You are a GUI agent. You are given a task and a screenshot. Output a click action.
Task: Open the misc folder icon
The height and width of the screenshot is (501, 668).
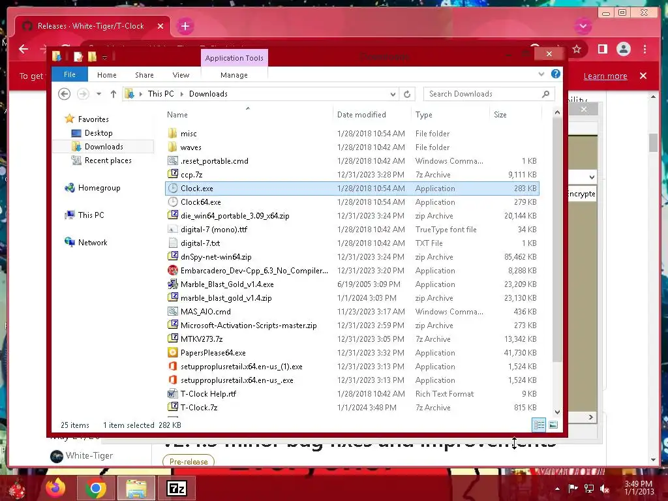coord(172,133)
